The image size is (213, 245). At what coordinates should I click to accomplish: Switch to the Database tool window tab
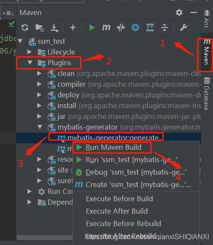tap(207, 94)
